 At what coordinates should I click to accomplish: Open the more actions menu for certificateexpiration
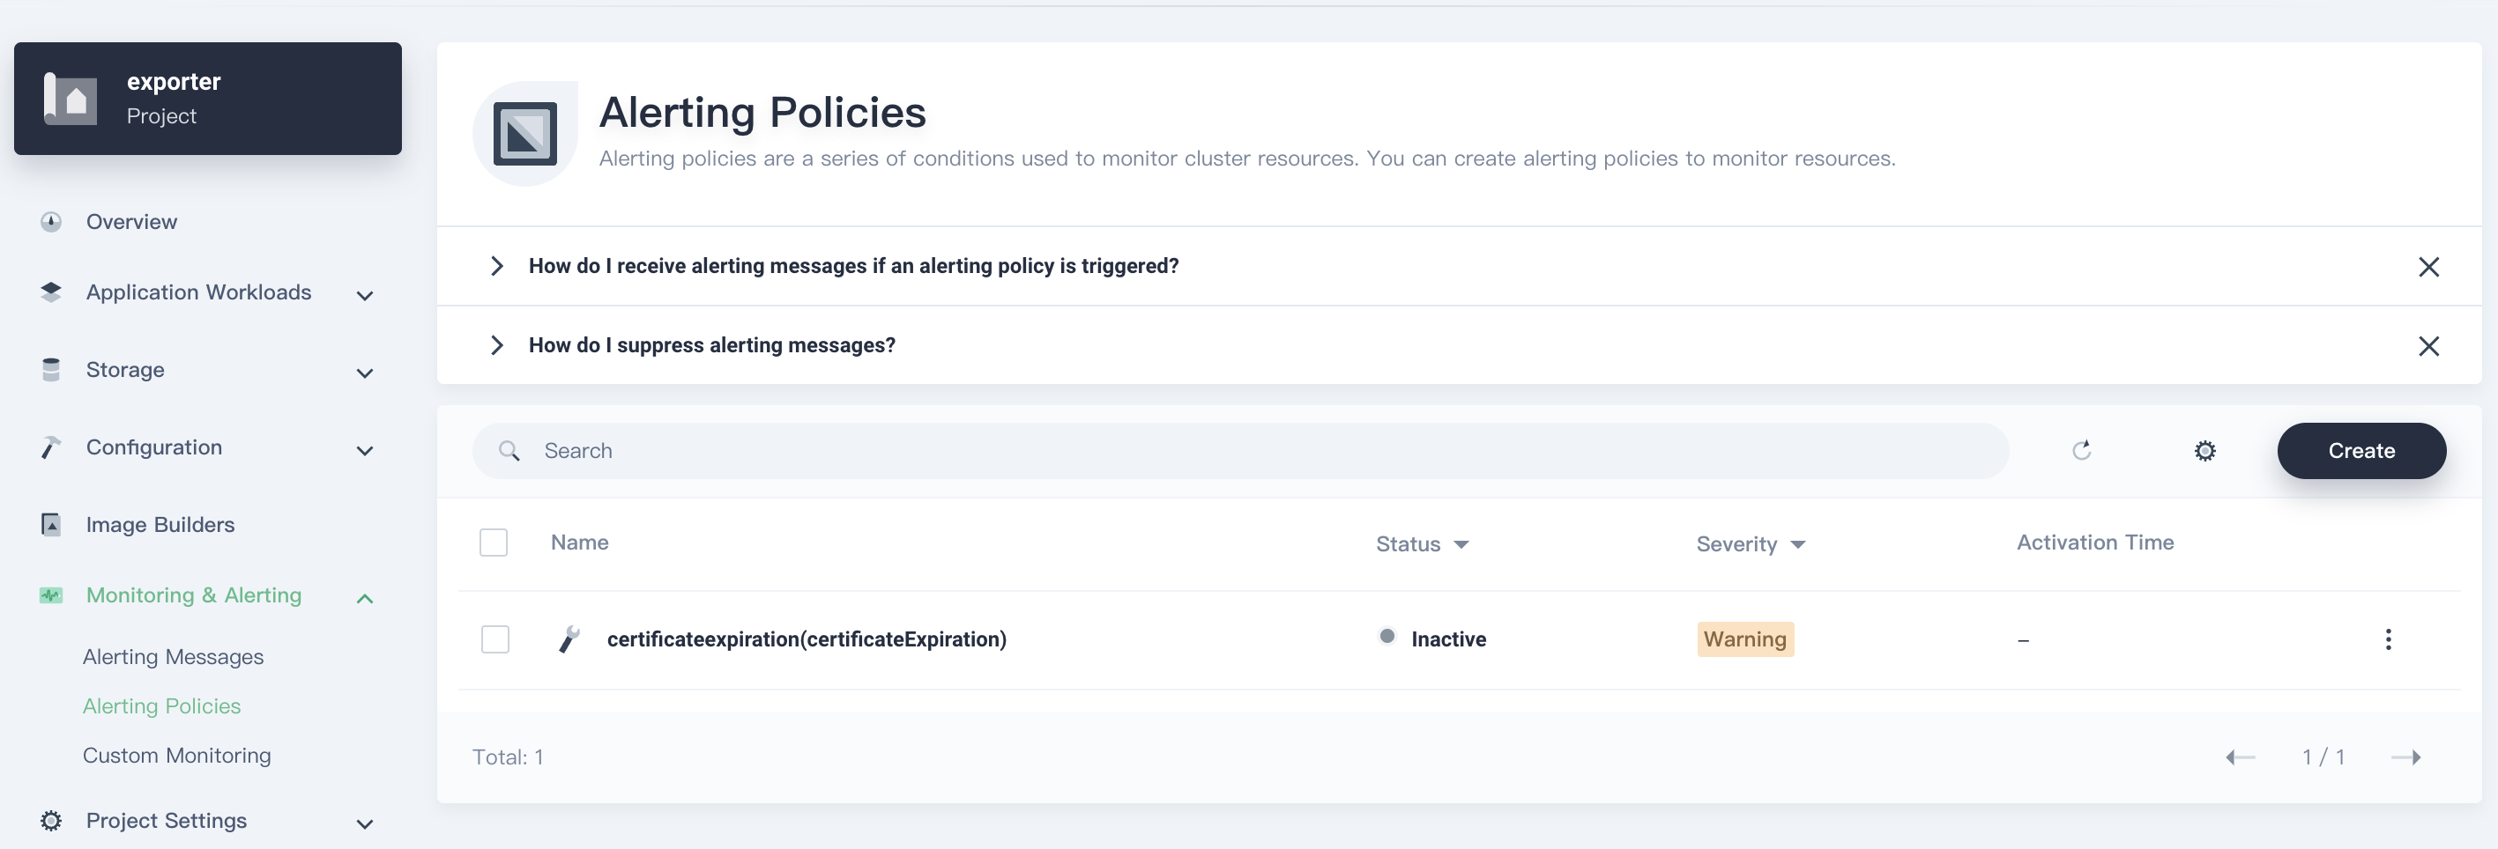[x=2390, y=639]
